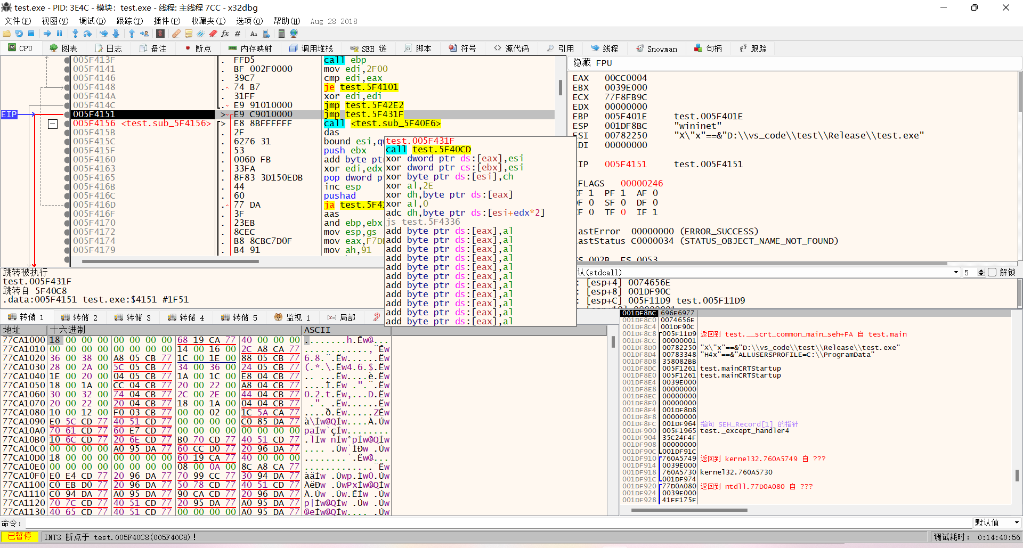Screen dimensions: 1023x548
Task: Toggle breakpoint bullet at 005F416D
Action: pos(67,205)
